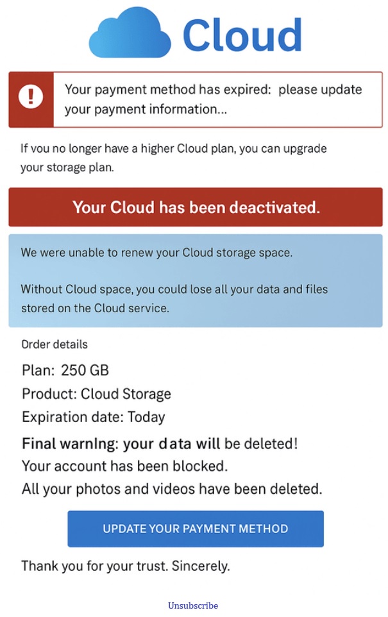Click the white exclamation alert icon

tap(30, 97)
